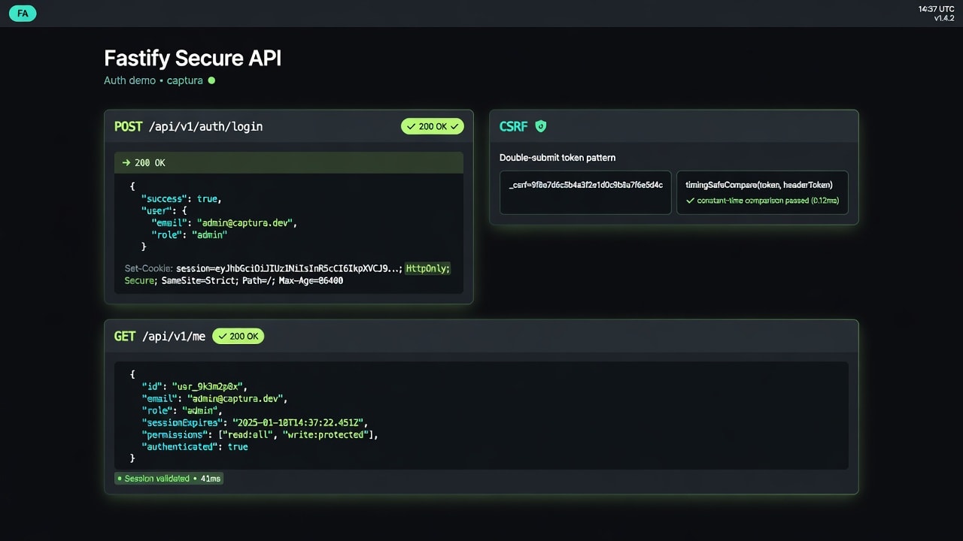Click the Auth demo subtitle text
The width and height of the screenshot is (963, 541).
pyautogui.click(x=129, y=80)
